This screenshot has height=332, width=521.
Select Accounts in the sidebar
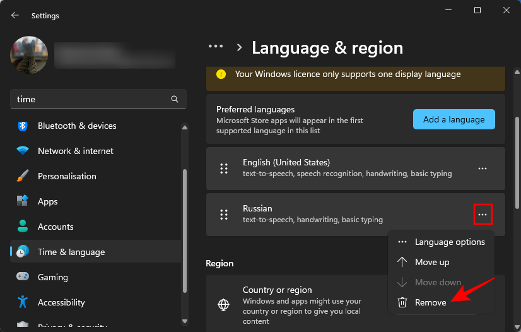(x=56, y=227)
